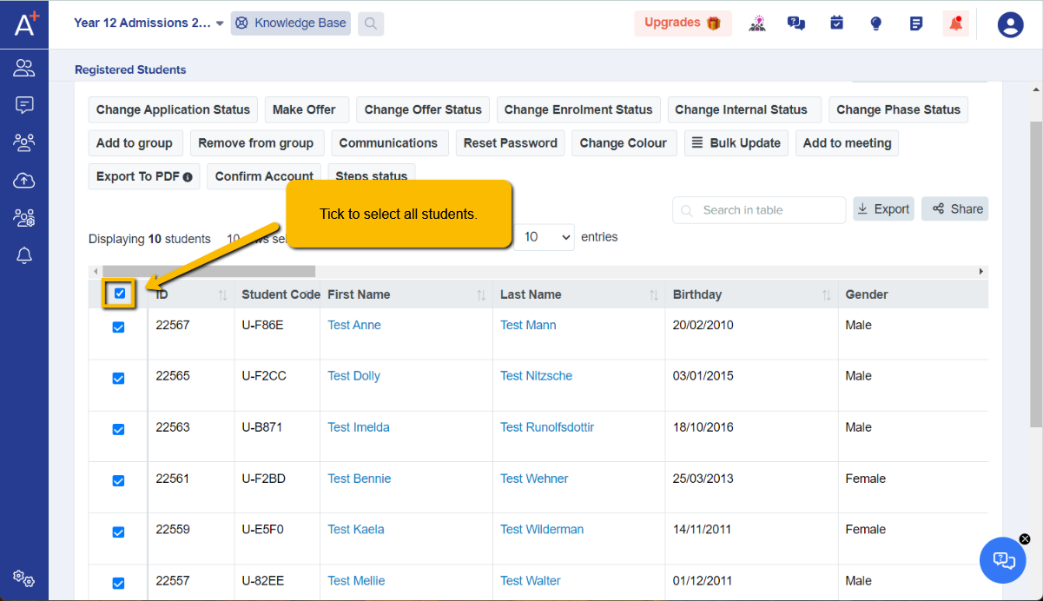The width and height of the screenshot is (1043, 601).
Task: Open the user management sidebar icon with gear
Action: [x=24, y=218]
